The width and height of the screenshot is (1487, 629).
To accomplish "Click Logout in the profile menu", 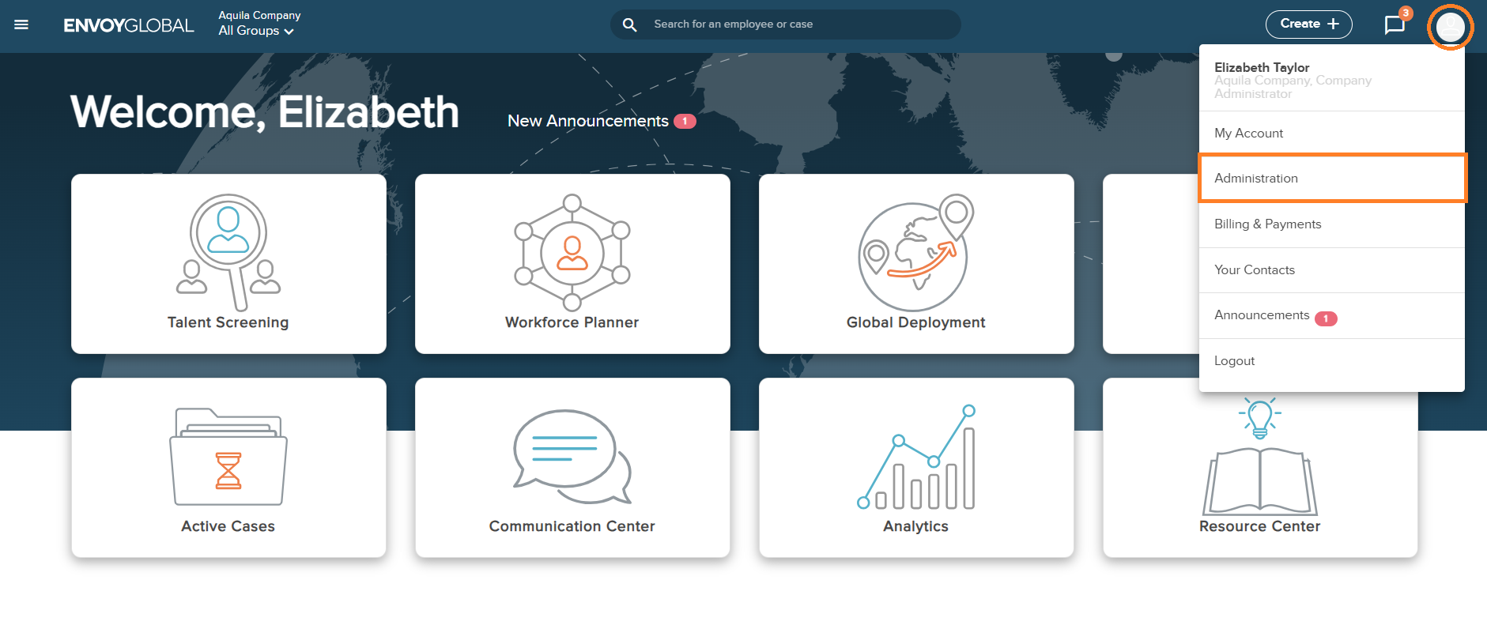I will 1234,361.
